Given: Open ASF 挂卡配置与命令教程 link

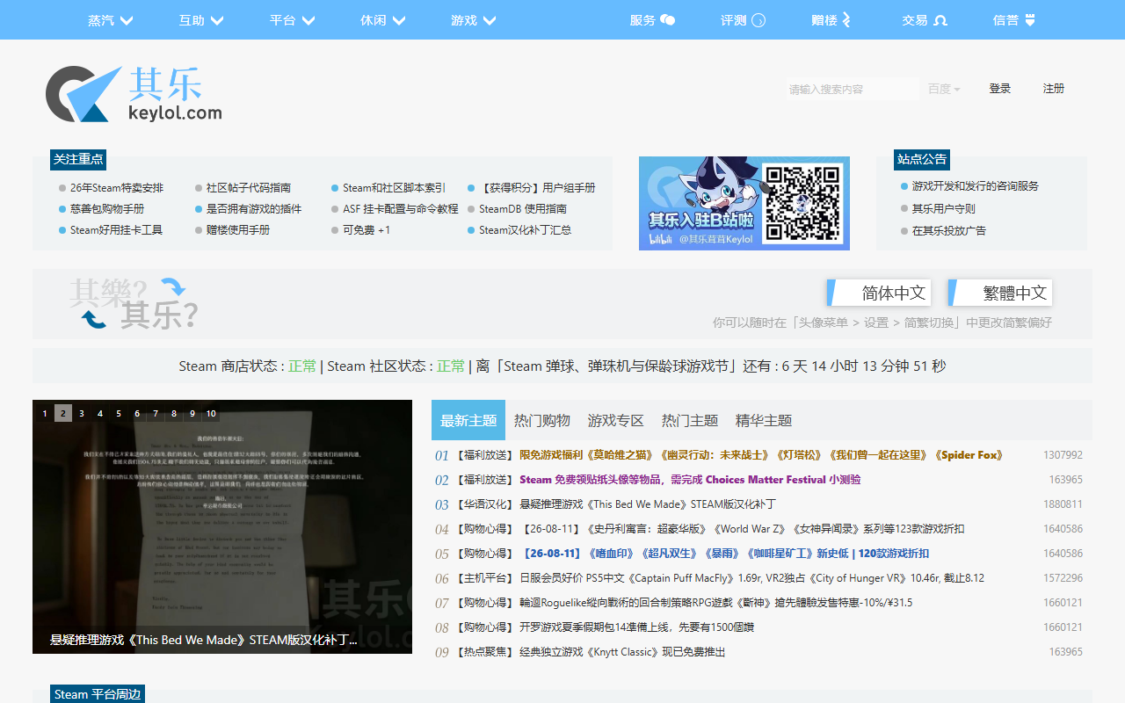Looking at the screenshot, I should pyautogui.click(x=401, y=209).
